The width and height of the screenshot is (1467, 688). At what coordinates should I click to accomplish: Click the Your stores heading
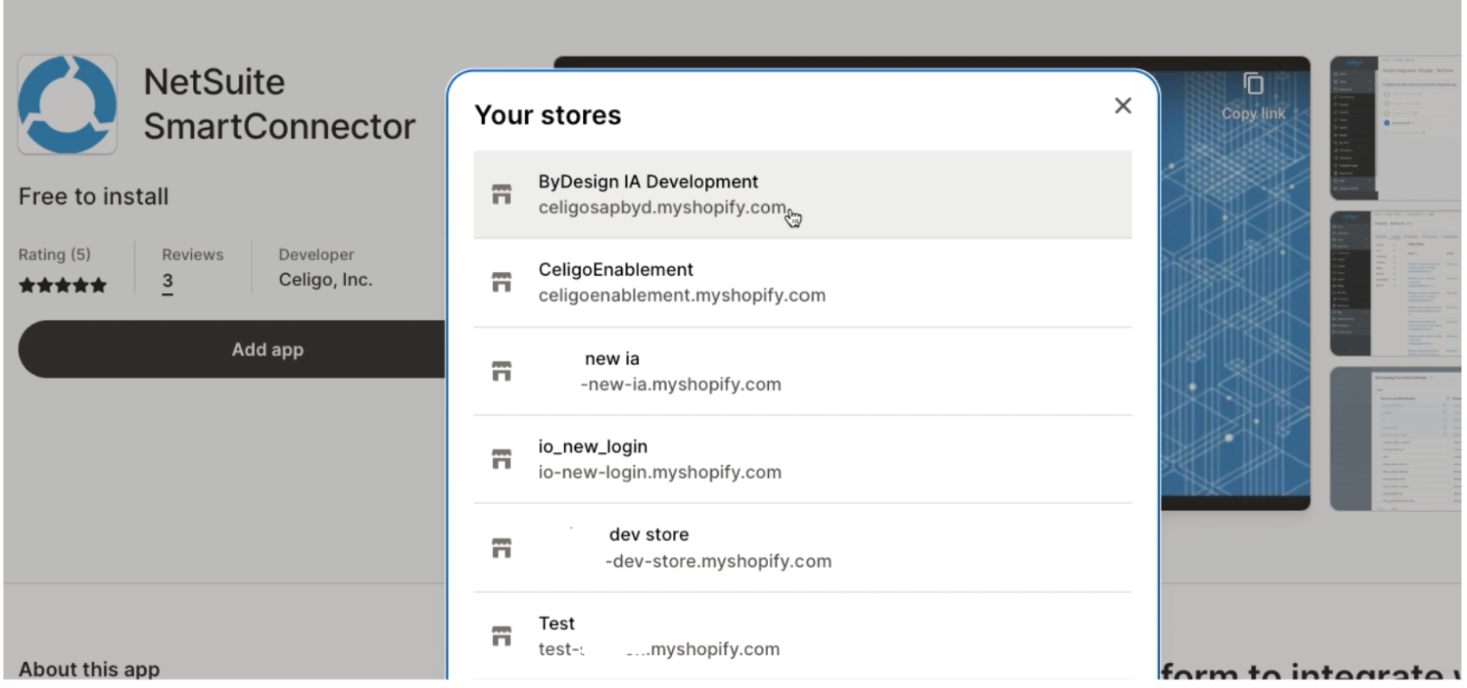[548, 115]
